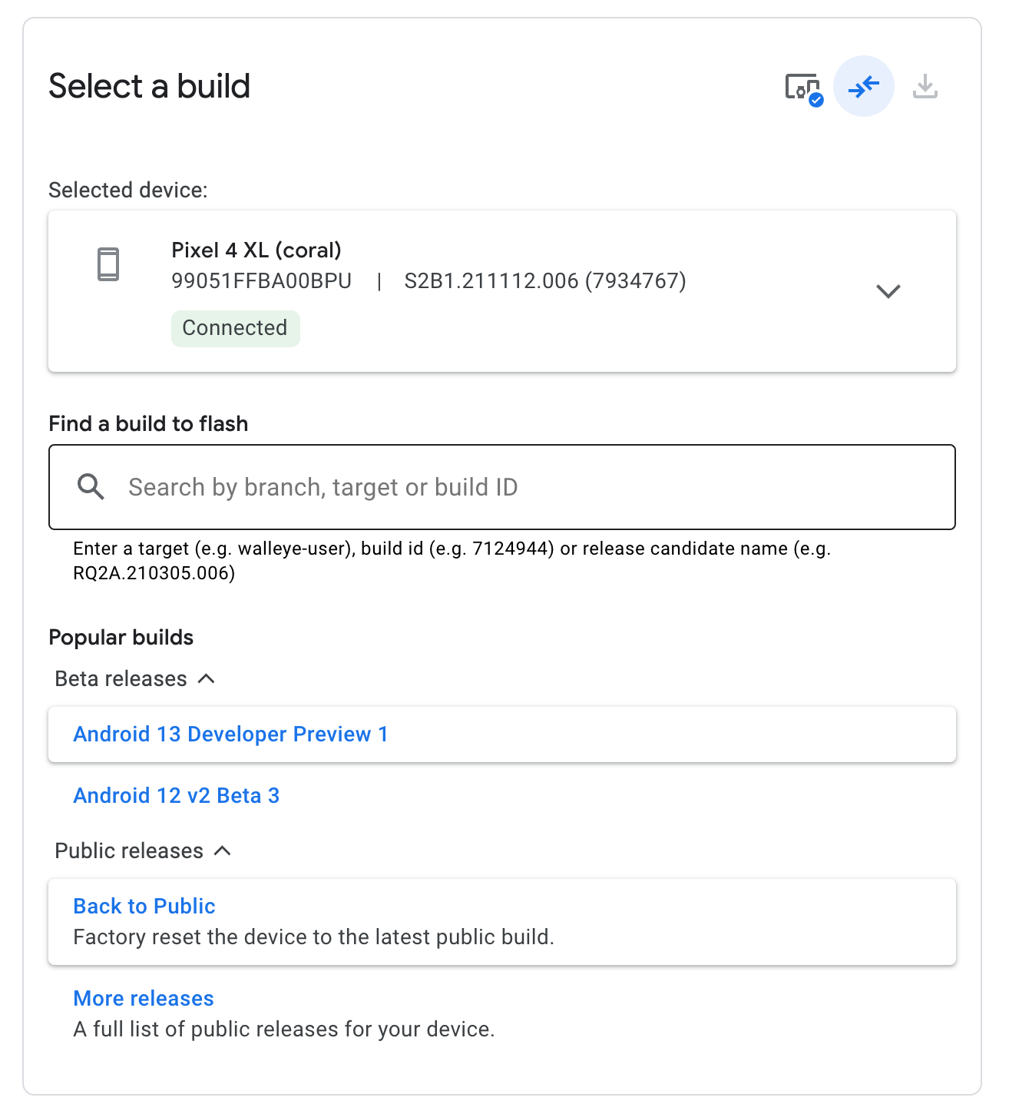Expand the Pixel 4 XL device details chevron

pos(888,291)
